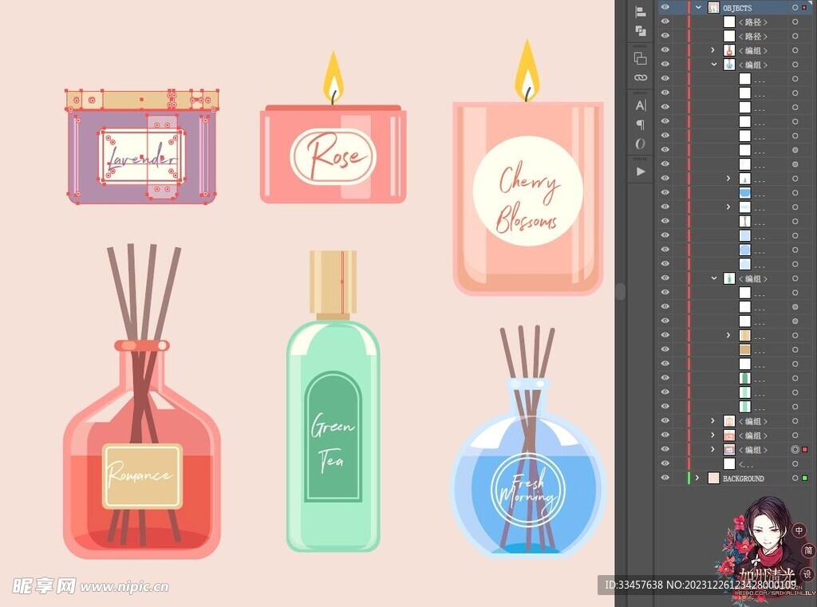Click the BACKGROUND layer pink thumbnail
The width and height of the screenshot is (817, 607).
(713, 478)
